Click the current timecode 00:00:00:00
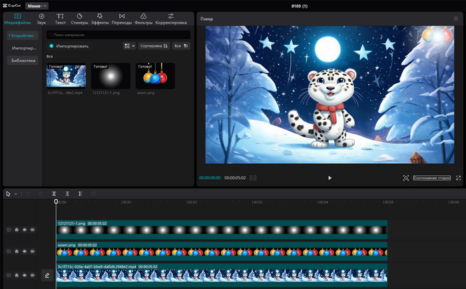This screenshot has width=466, height=289. [210, 178]
